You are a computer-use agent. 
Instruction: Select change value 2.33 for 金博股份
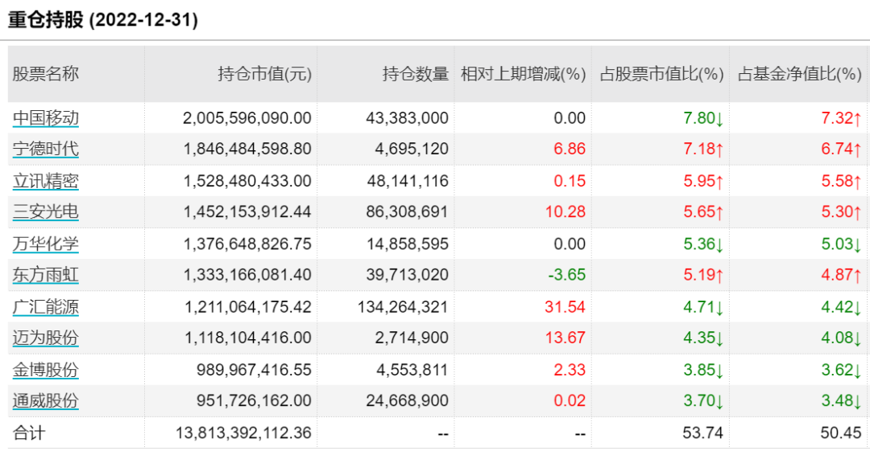pos(570,370)
